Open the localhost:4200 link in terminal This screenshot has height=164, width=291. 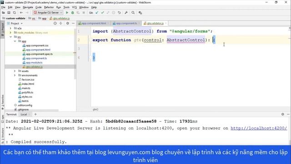click(x=259, y=128)
